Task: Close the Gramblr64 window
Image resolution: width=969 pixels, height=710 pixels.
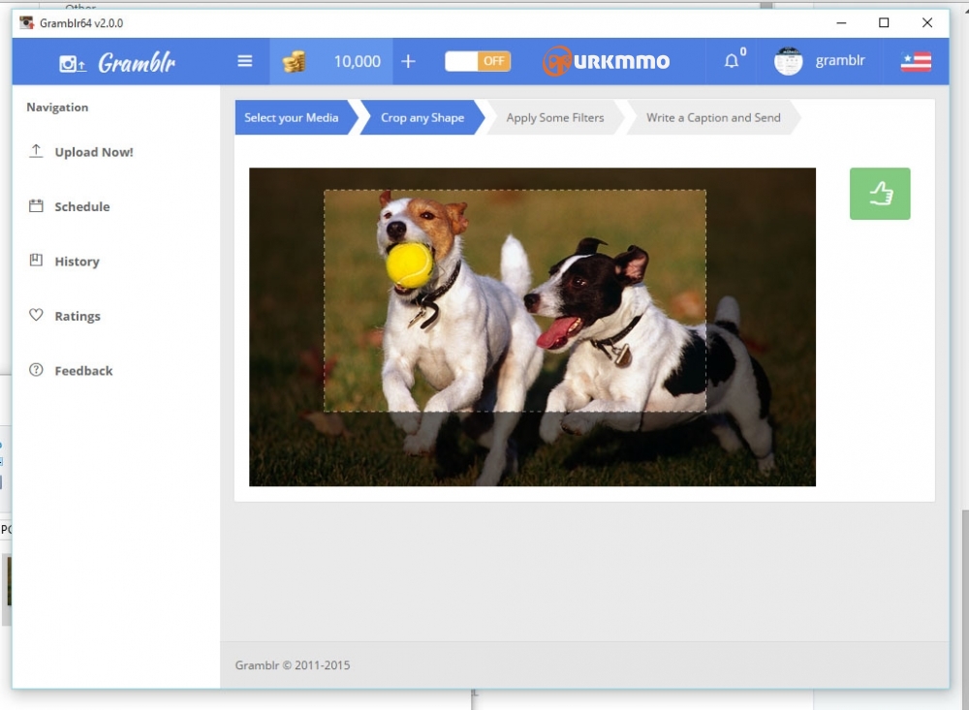Action: (927, 23)
